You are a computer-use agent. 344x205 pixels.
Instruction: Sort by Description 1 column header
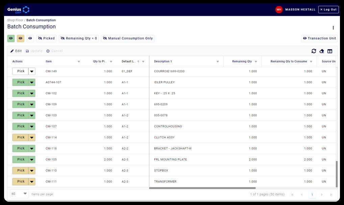coord(163,61)
